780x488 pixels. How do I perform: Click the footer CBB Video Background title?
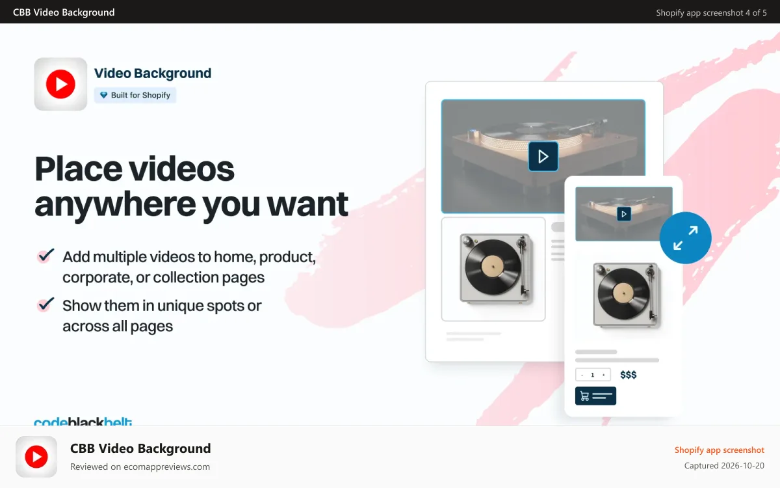click(x=140, y=448)
